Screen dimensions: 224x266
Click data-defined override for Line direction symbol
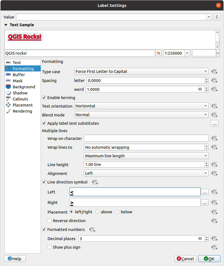click(95, 182)
